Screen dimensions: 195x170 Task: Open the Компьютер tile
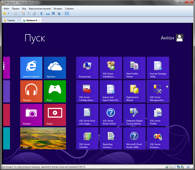pos(87,68)
